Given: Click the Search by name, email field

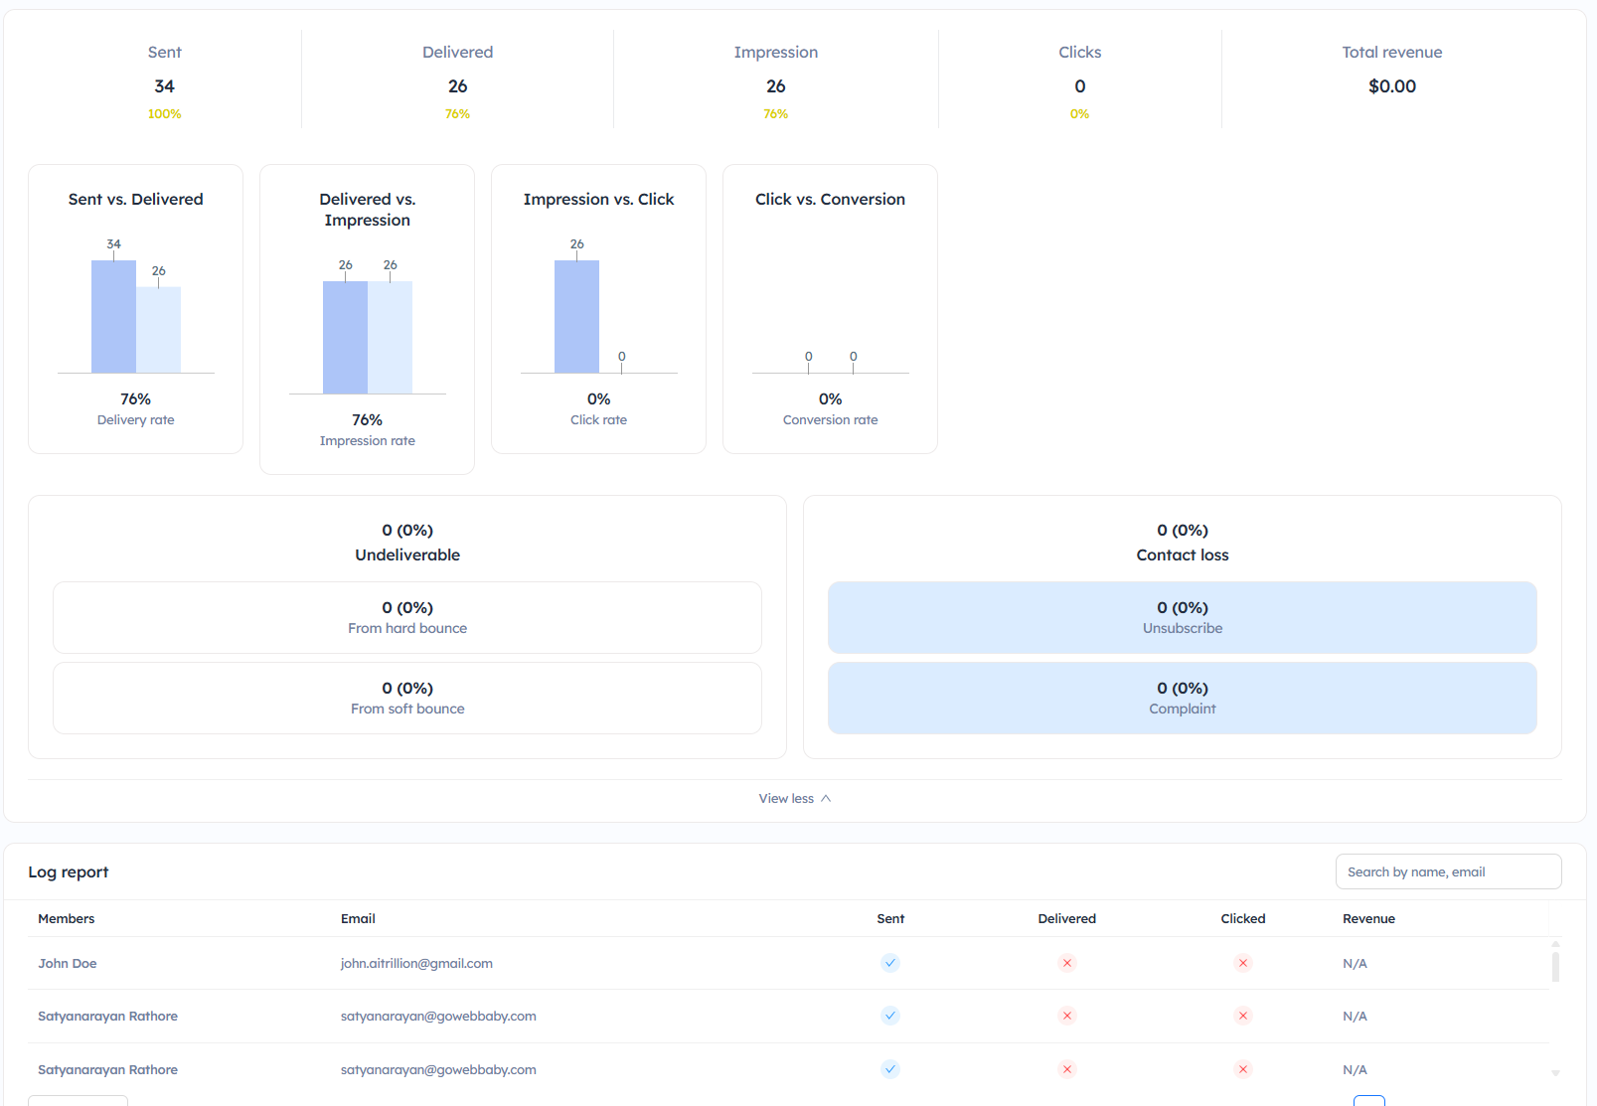Looking at the screenshot, I should tap(1447, 871).
